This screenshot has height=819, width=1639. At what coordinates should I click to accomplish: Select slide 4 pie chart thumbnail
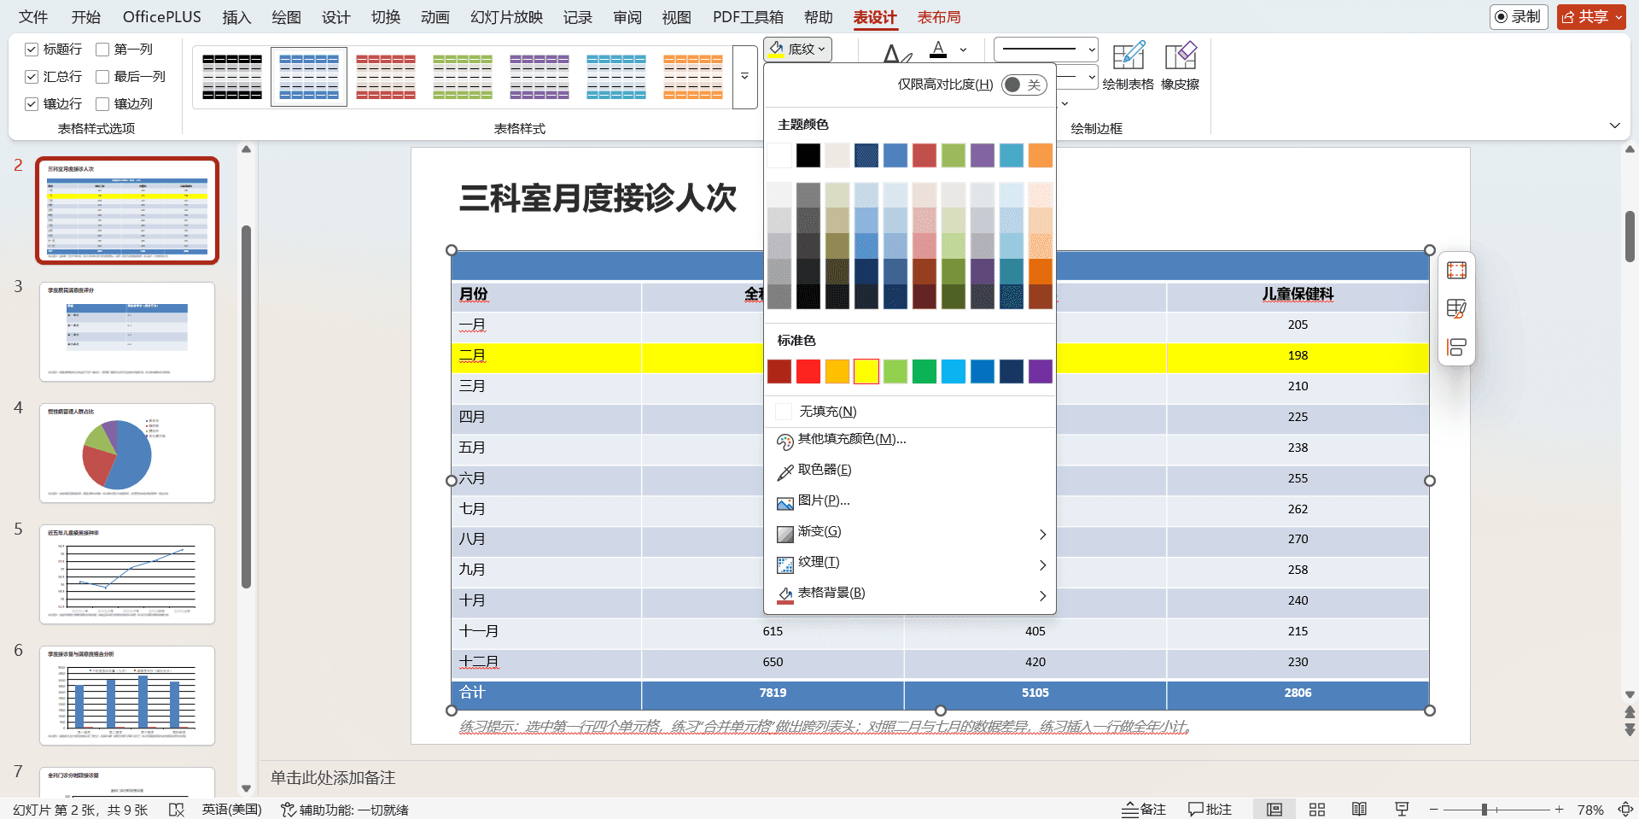pos(127,453)
